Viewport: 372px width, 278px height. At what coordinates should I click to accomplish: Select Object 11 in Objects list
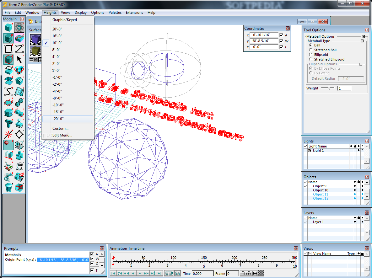(x=321, y=194)
